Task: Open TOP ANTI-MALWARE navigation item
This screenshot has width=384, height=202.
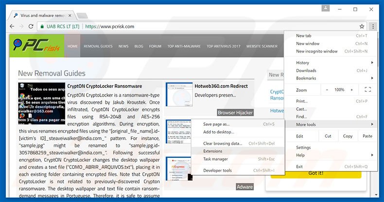Action: pyautogui.click(x=184, y=46)
